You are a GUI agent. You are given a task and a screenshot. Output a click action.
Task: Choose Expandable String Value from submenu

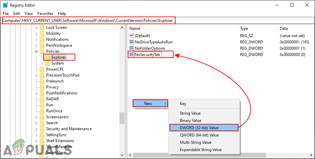204,150
